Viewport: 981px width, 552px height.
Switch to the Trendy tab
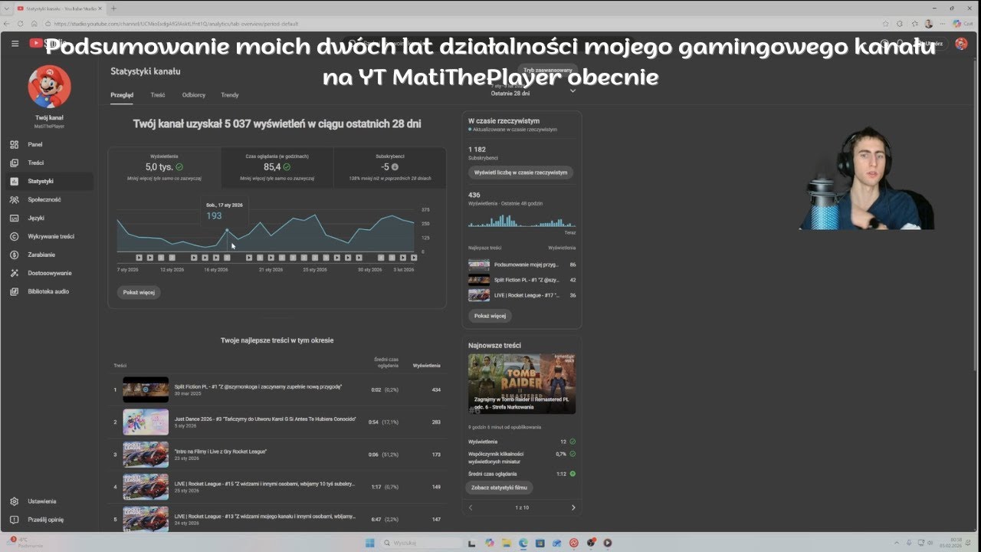(230, 95)
